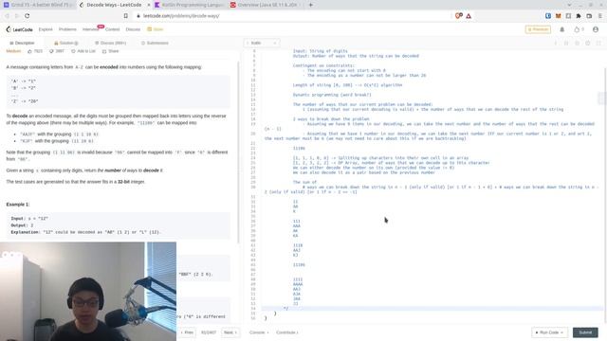The image size is (607, 341).
Task: Open LeetCode notifications bell
Action: [x=562, y=29]
